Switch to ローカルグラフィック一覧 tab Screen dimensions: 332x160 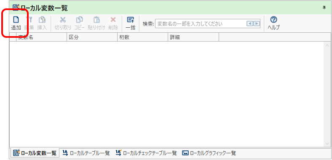209,153
